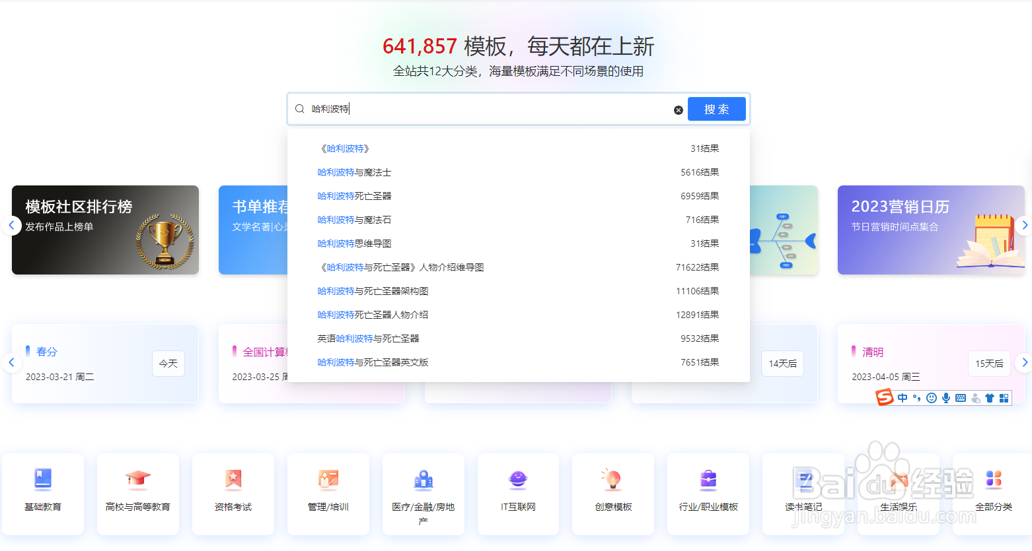Open the 资格考试 category icon
This screenshot has width=1032, height=551.
pyautogui.click(x=233, y=478)
